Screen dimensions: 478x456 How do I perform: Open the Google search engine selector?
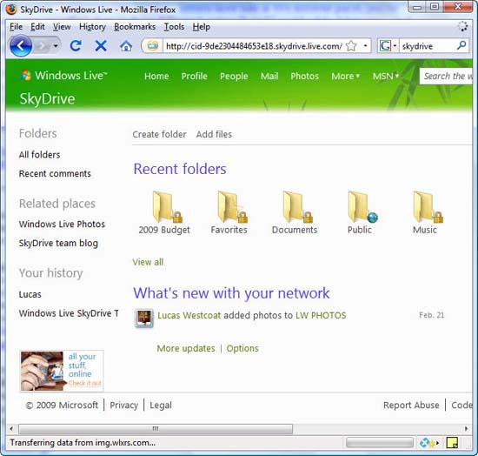[388, 46]
